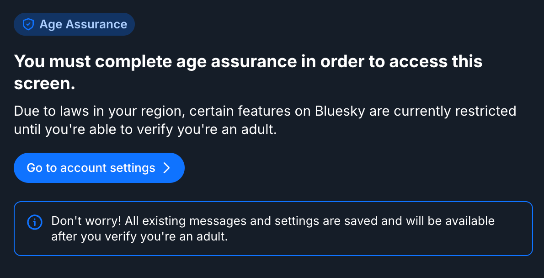Click the Age Assurance pill badge
This screenshot has height=278, width=544.
pos(74,24)
